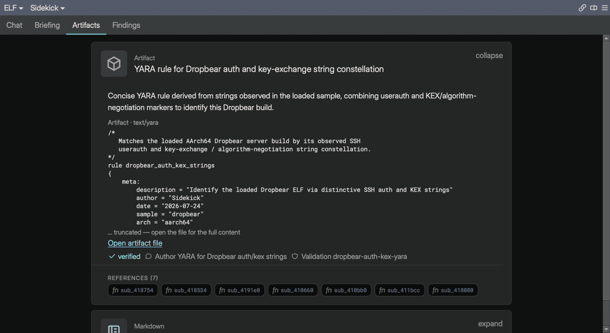Screen dimensions: 610x333
Task: Open the ELF dropdown menu
Action: (x=14, y=8)
